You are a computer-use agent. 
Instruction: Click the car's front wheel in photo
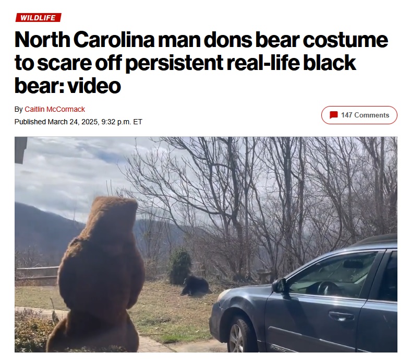240,336
